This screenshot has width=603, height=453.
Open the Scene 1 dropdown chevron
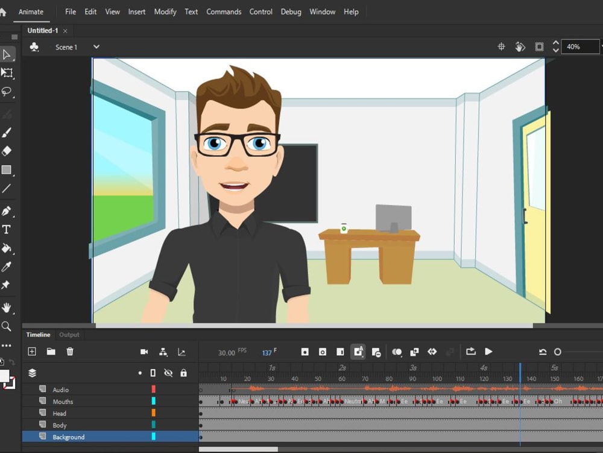[96, 47]
